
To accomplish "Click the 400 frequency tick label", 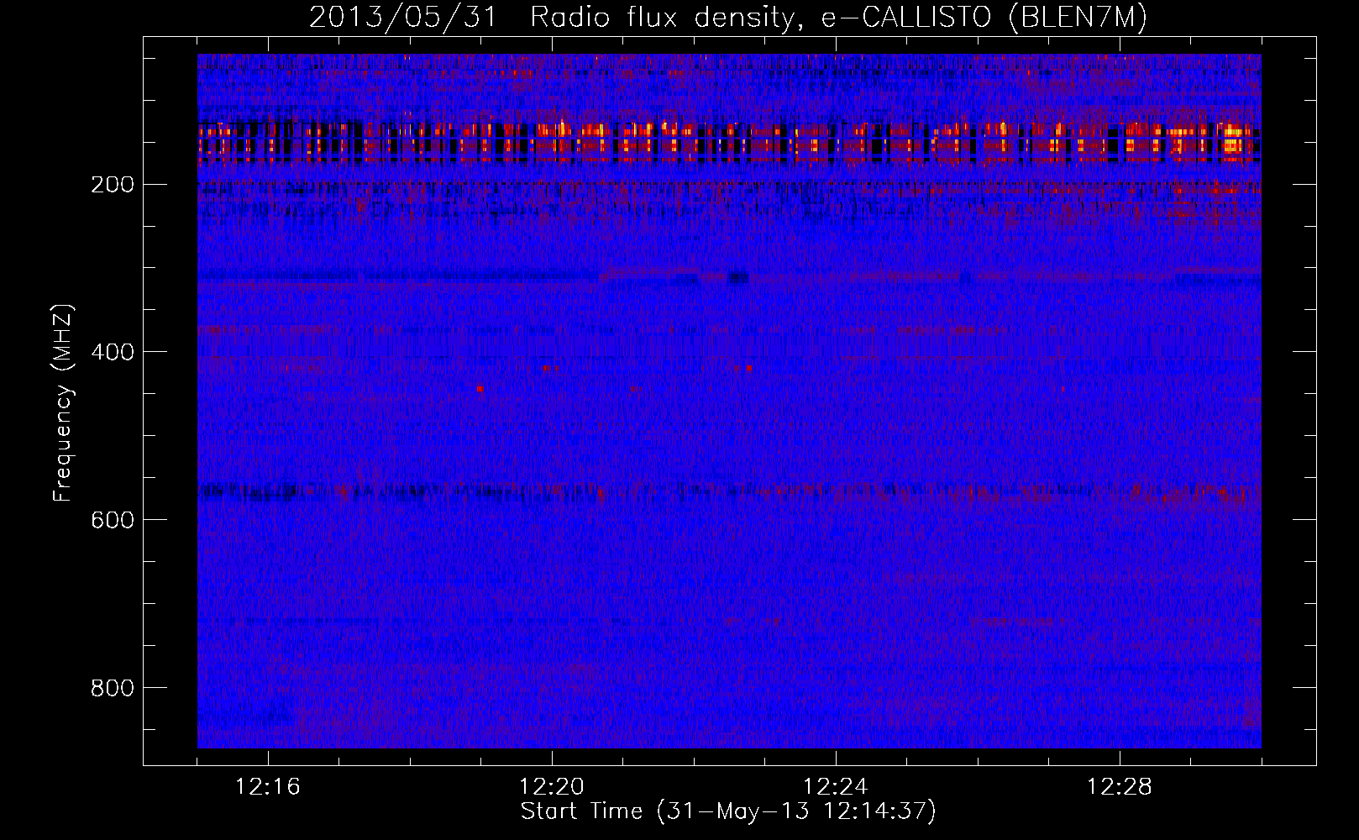I will (x=113, y=353).
